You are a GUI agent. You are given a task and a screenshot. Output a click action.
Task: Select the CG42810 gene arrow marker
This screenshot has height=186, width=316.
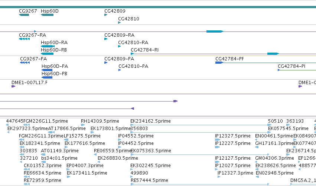point(119,23)
